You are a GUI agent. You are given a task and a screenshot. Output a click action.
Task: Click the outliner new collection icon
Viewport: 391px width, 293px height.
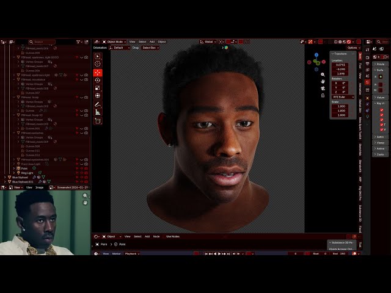click(87, 42)
